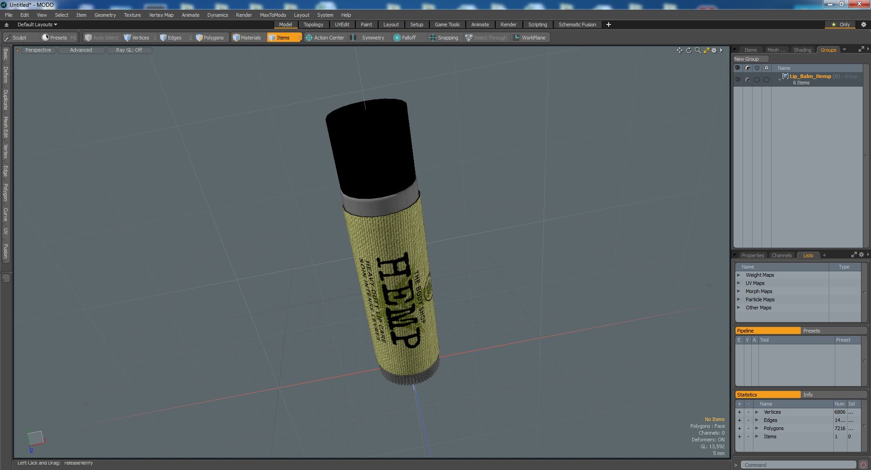Expand UV Maps list
Viewport: 871px width, 470px height.
(739, 283)
